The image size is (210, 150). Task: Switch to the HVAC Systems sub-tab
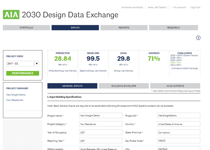click(x=175, y=86)
